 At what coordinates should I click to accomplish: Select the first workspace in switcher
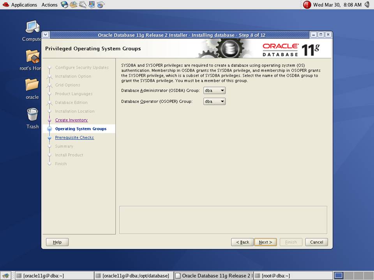[x=338, y=276]
